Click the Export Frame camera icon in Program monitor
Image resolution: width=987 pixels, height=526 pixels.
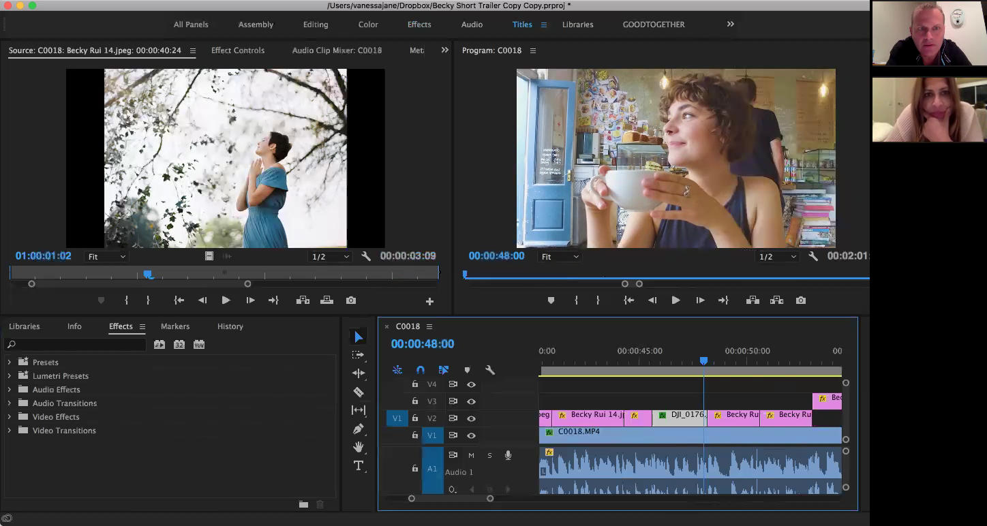[801, 300]
